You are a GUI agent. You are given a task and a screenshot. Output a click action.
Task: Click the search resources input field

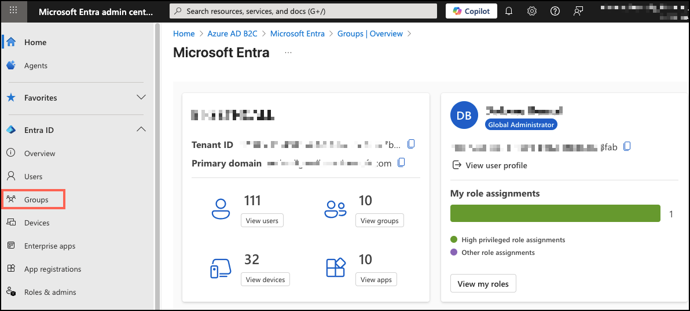[x=303, y=11]
